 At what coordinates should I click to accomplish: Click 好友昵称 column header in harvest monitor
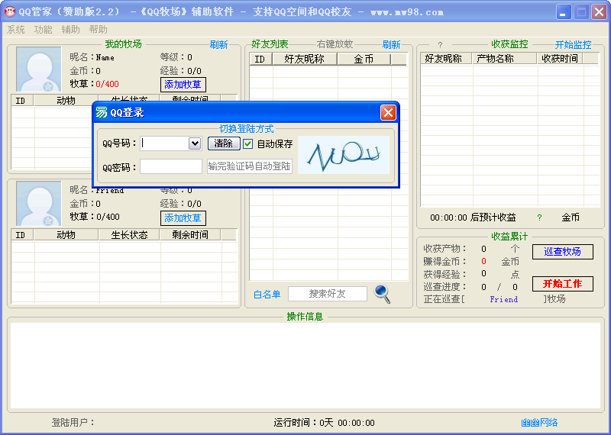446,59
